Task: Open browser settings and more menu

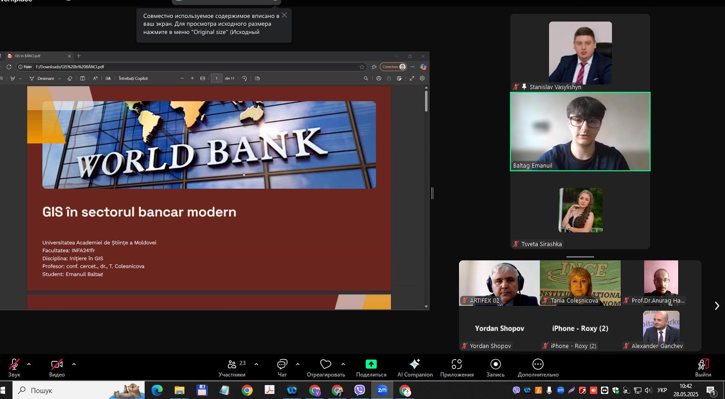Action: [412, 67]
